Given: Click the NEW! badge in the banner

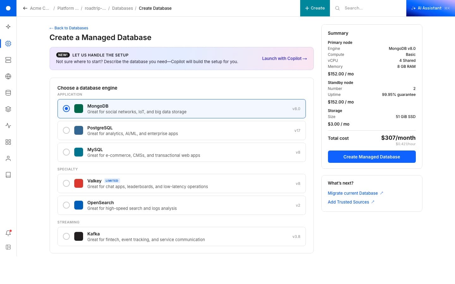Looking at the screenshot, I should coord(63,55).
